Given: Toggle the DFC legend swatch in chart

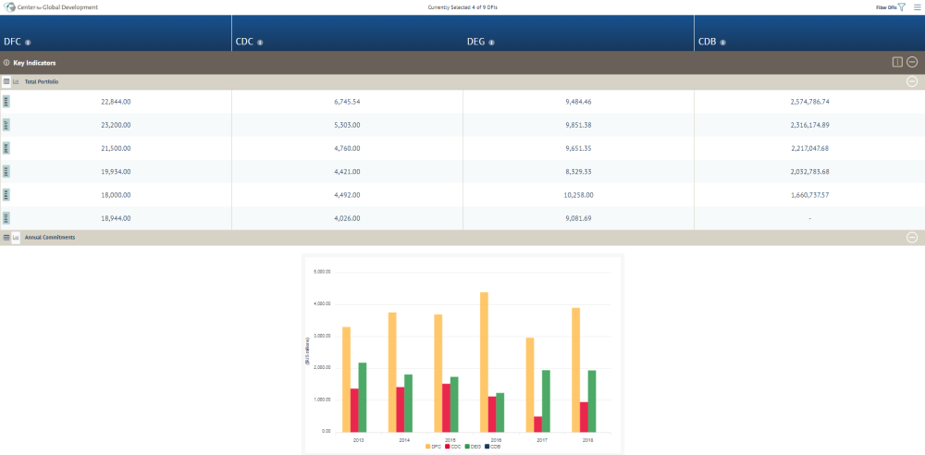Looking at the screenshot, I should 429,447.
